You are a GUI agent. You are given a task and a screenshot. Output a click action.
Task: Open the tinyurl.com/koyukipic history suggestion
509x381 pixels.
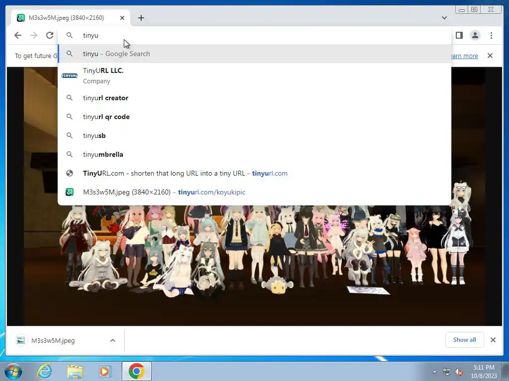tap(254, 192)
